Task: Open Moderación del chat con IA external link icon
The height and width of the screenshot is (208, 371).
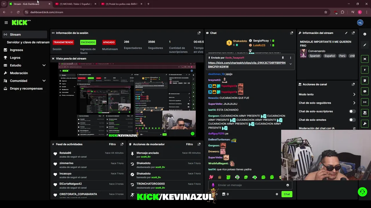Action: [354, 128]
